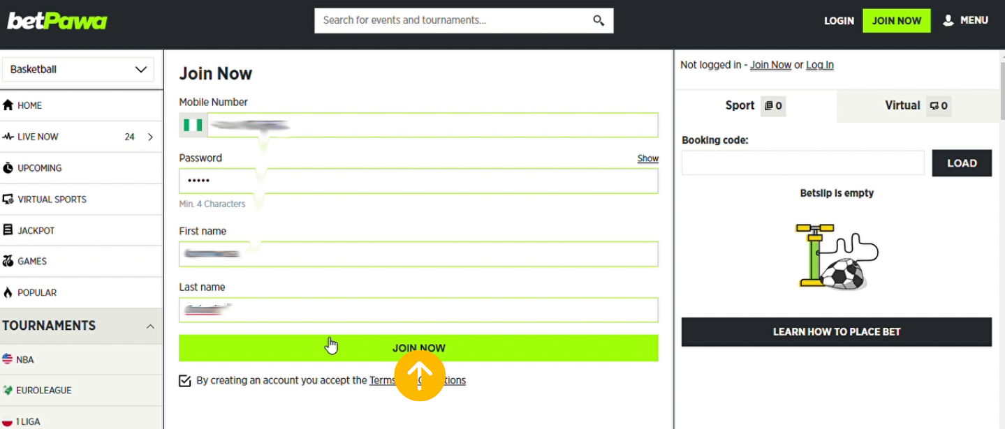
Task: Click the Upcoming stopwatch icon
Action: (x=8, y=168)
